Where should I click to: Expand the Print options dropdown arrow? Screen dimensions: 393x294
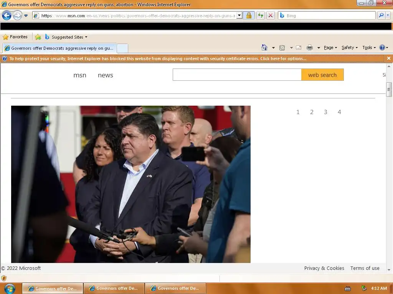319,48
